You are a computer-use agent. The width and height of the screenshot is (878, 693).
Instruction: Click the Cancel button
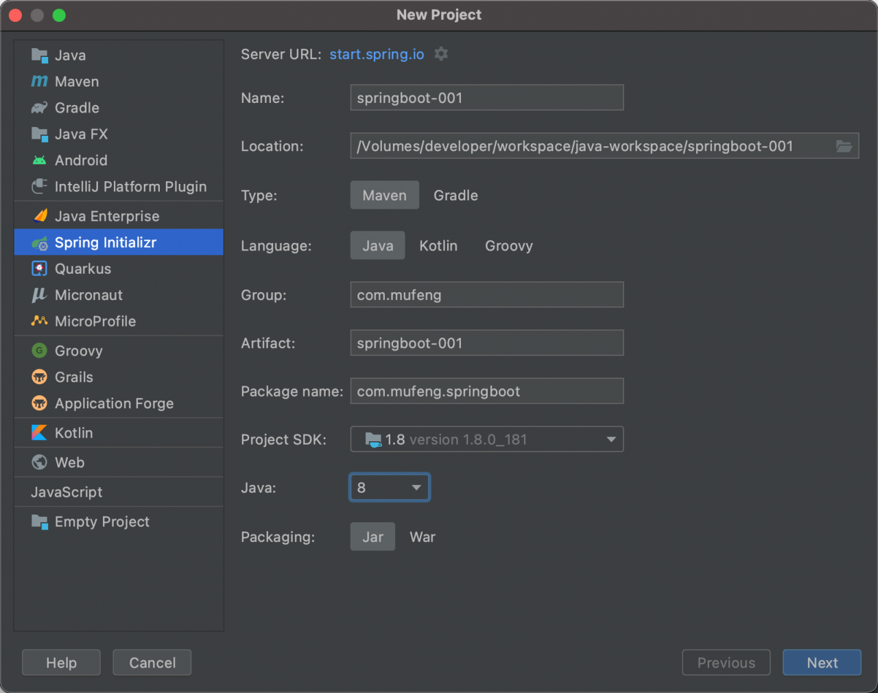152,663
